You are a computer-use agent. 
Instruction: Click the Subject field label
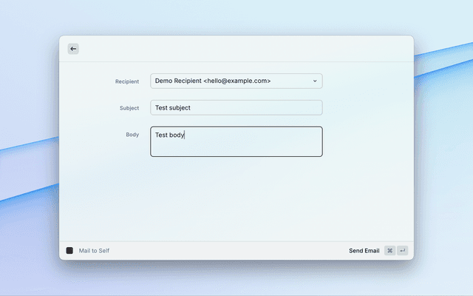(129, 108)
